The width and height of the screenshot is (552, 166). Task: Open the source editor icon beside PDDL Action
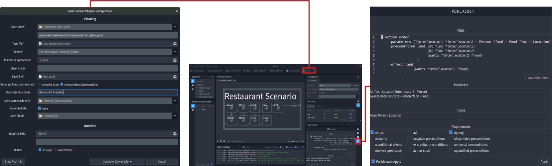coord(358,129)
